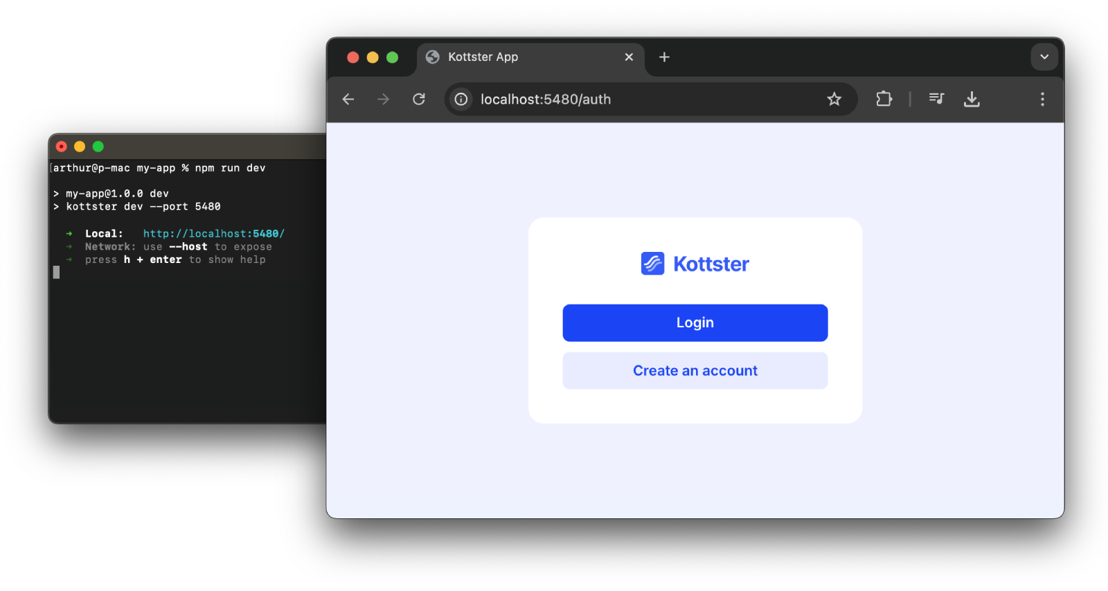The image size is (1108, 591).
Task: Expand the tab search dropdown chevron
Action: click(1044, 57)
